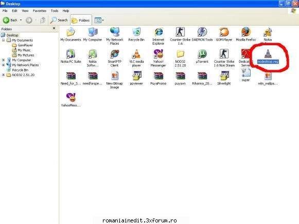Go Up one folder level
The height and width of the screenshot is (224, 299).
(x=43, y=20)
